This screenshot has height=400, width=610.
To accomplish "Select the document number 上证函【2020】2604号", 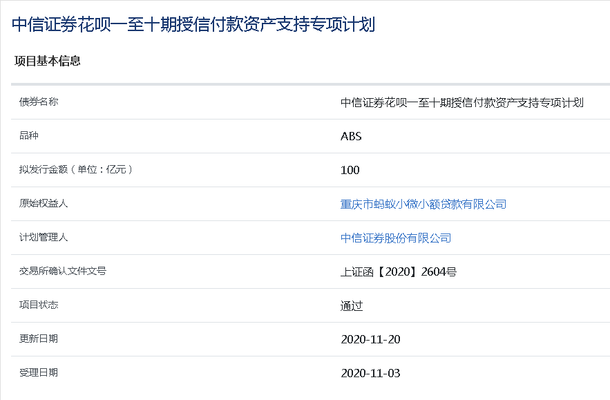I will pos(399,272).
